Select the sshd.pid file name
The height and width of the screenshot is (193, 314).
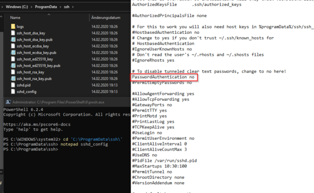(24, 85)
